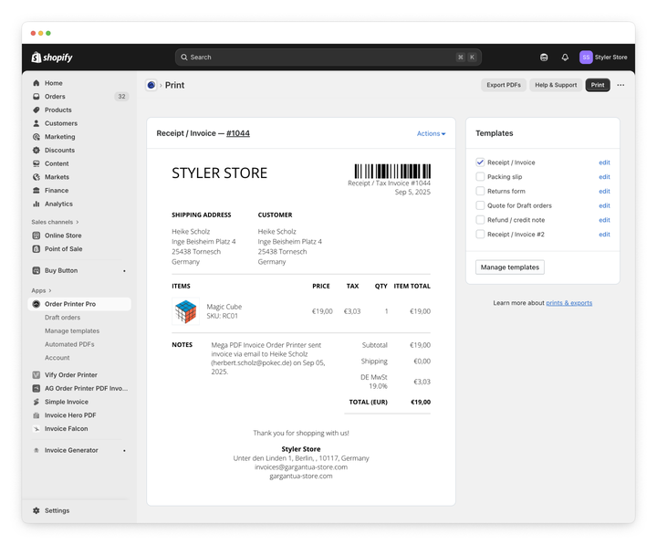Go to Orders in sidebar

55,97
